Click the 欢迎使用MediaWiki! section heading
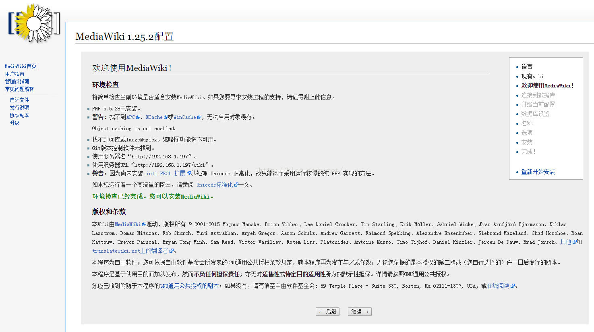The width and height of the screenshot is (594, 332). tap(132, 68)
